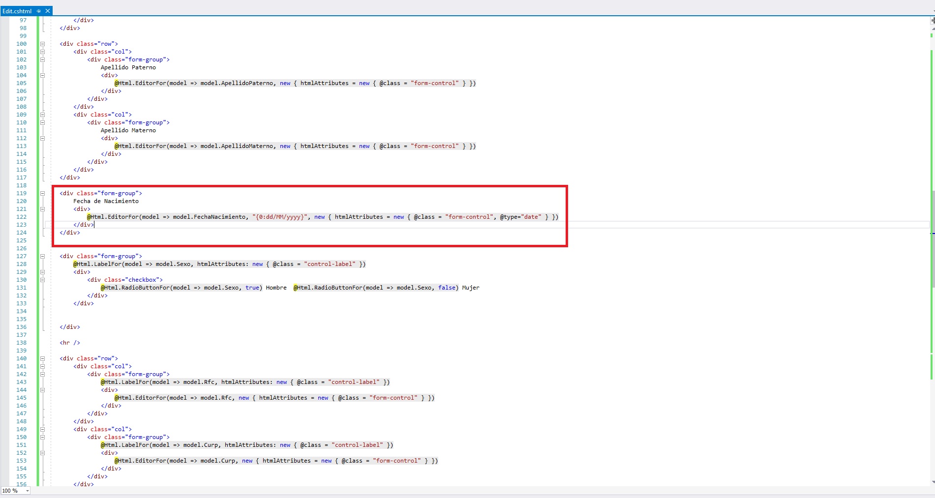935x498 pixels.
Task: Collapse the Sexo form-group at line 127
Action: click(42, 256)
